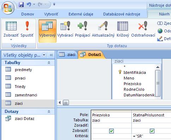The width and height of the screenshot is (171, 140).
Task: Click the ziaci field list scrollbar thumb
Action: coord(158,83)
